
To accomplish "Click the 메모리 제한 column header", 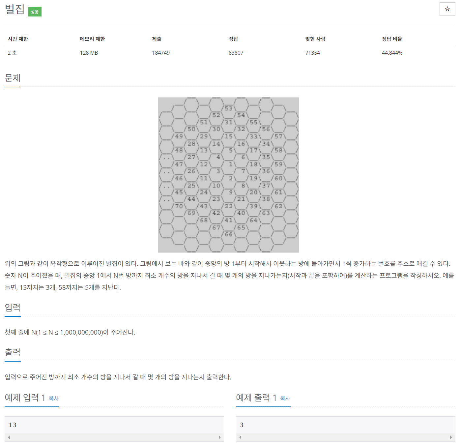I will click(x=92, y=39).
